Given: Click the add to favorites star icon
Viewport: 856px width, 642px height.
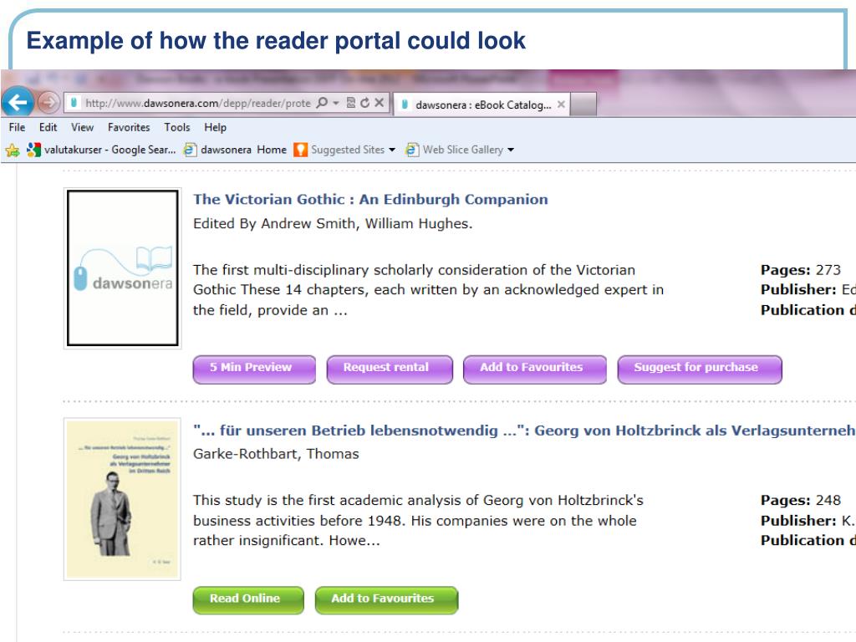Looking at the screenshot, I should [12, 150].
